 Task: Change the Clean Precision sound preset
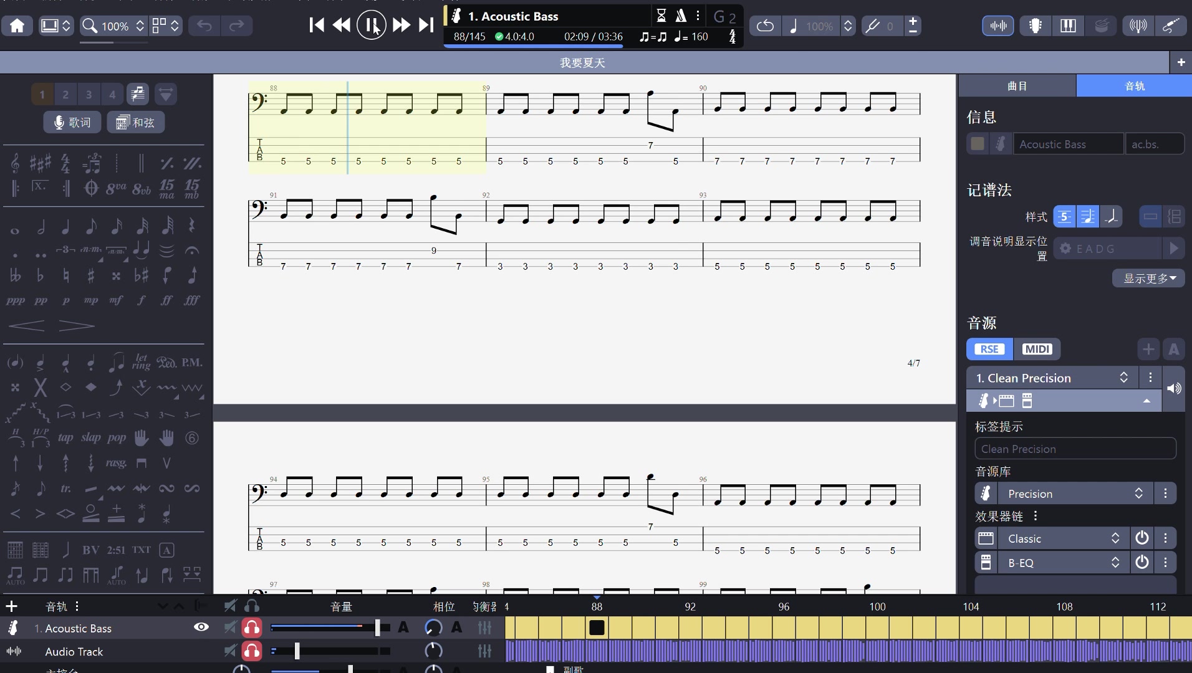(1052, 378)
